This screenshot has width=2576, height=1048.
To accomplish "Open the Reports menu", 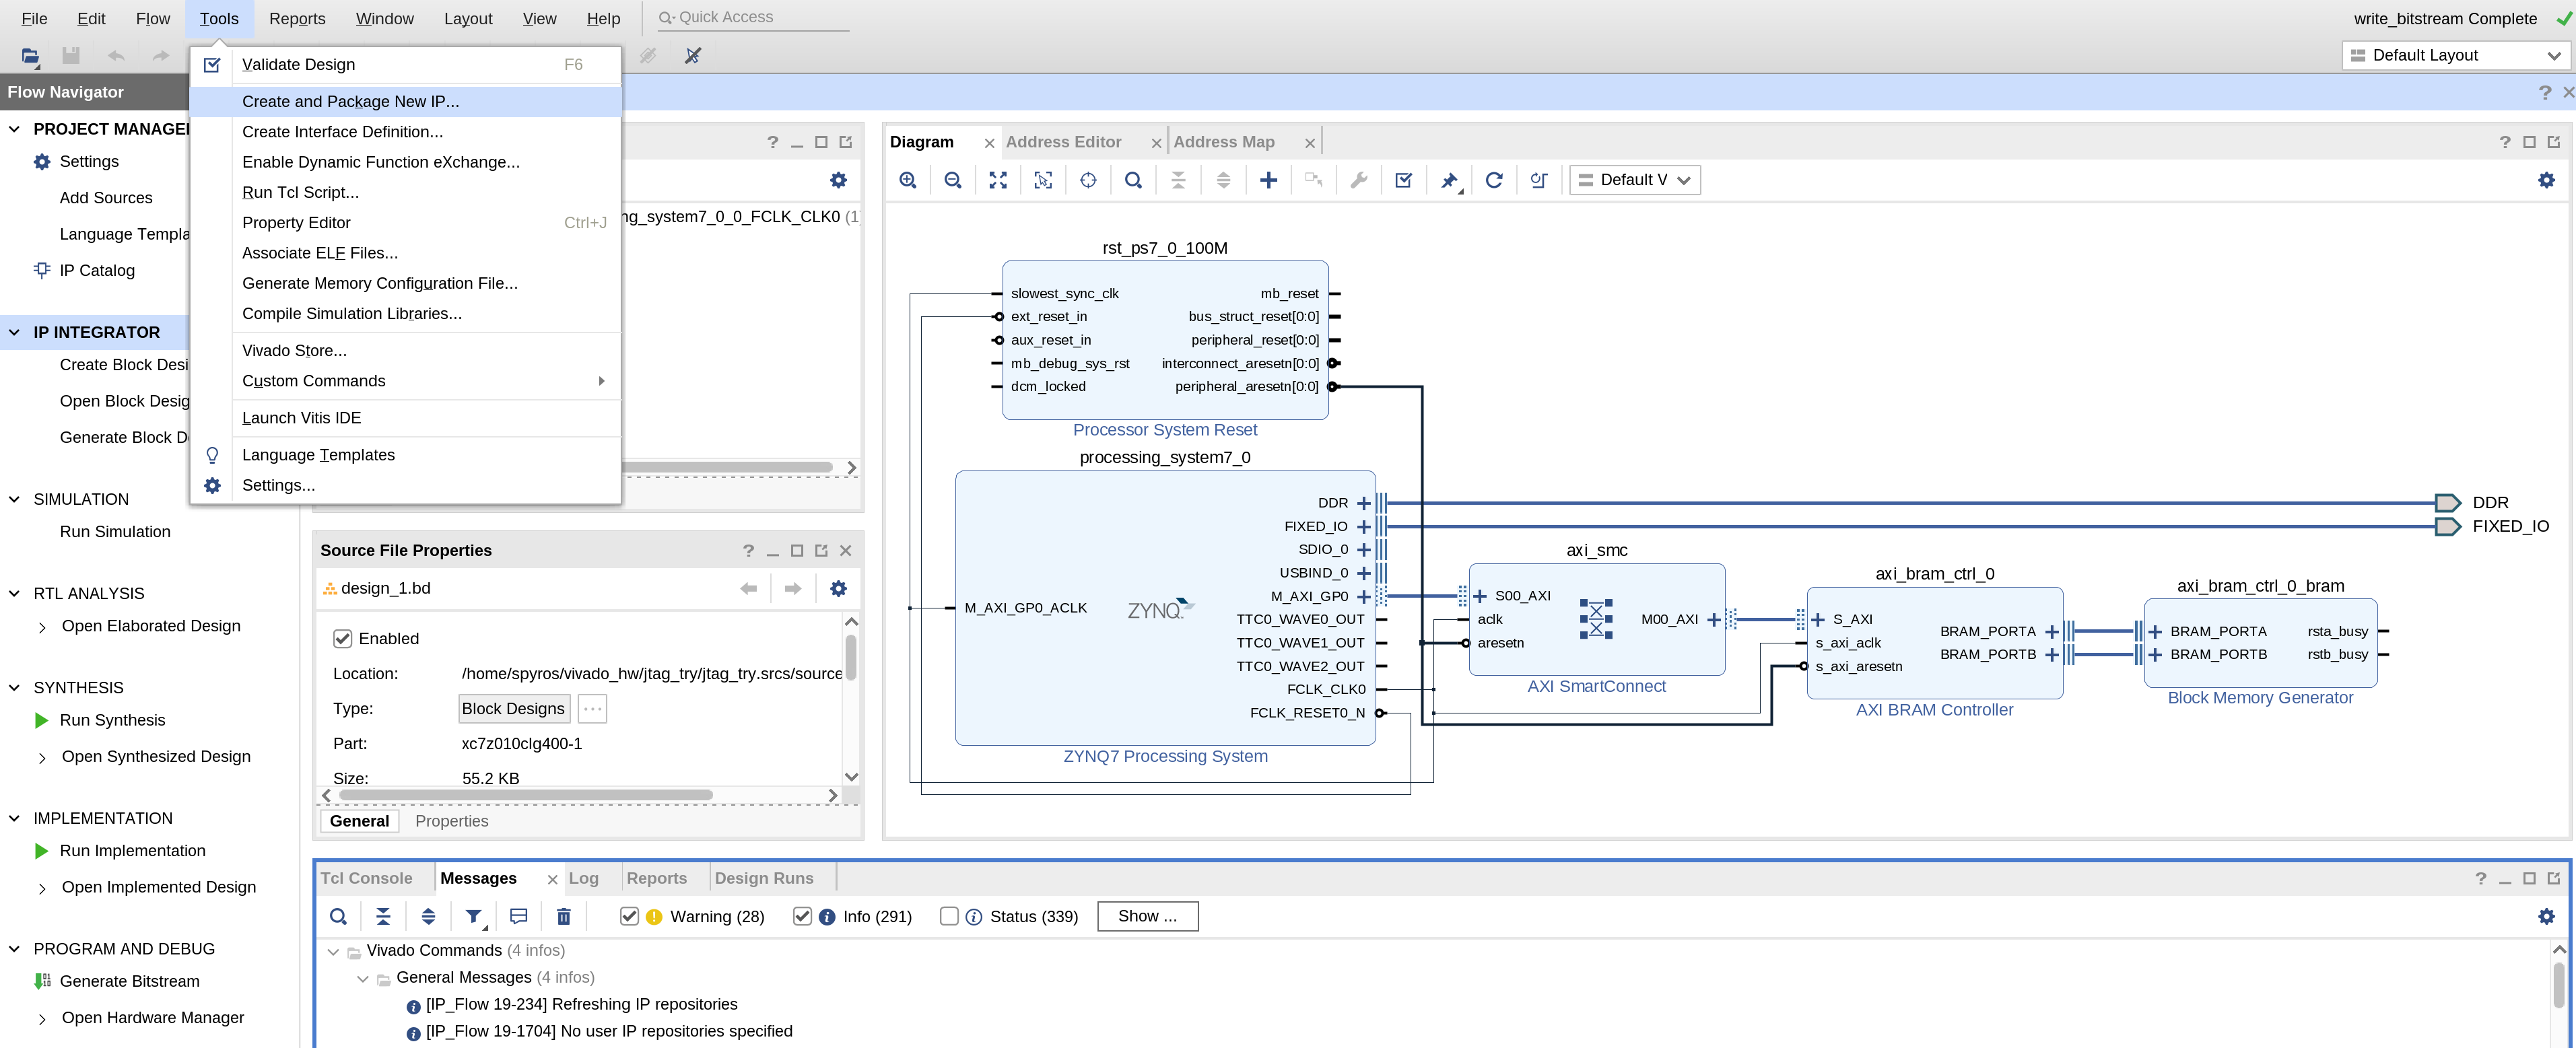I will (295, 18).
